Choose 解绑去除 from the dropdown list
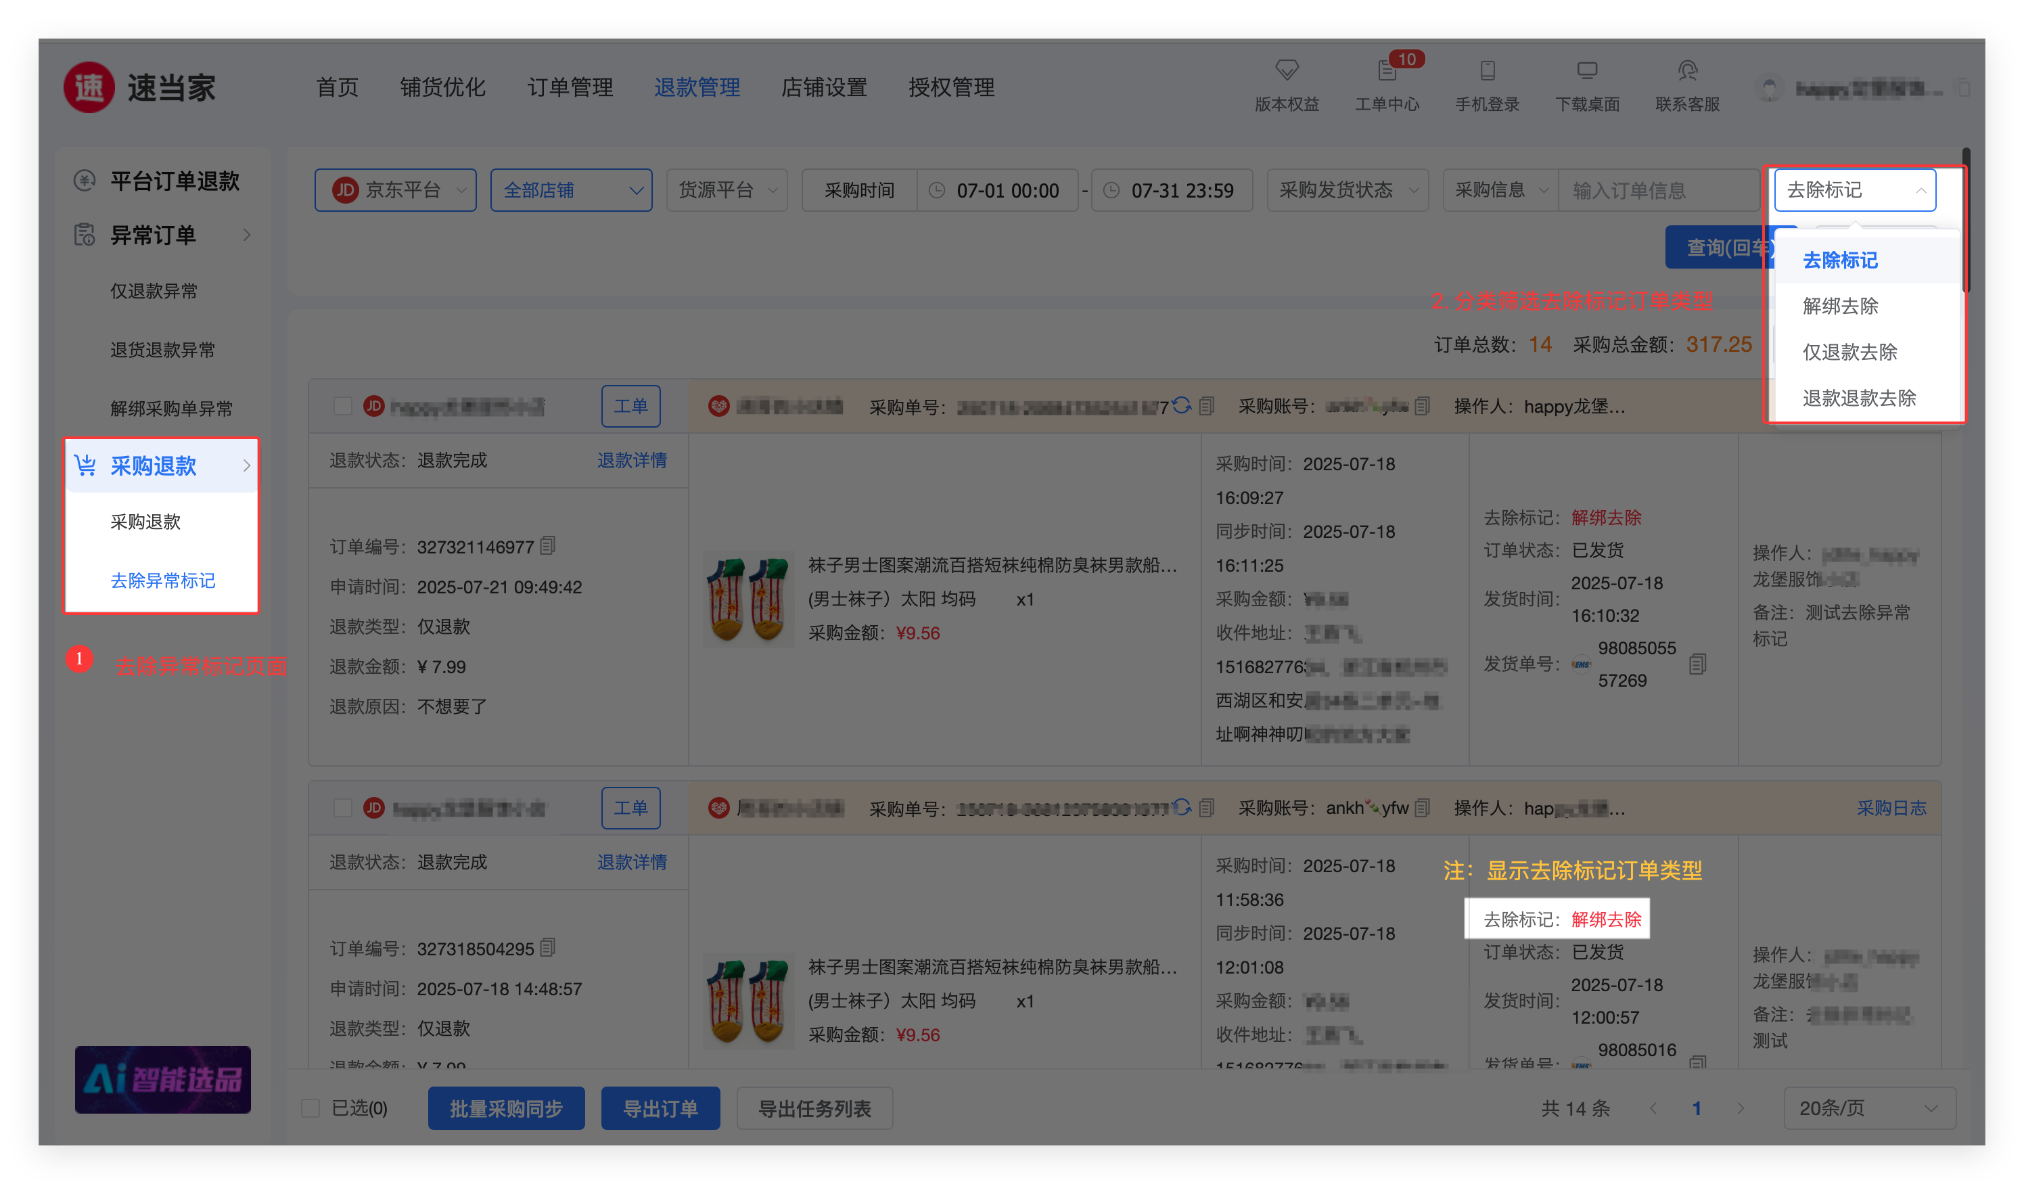2024x1184 pixels. coord(1840,306)
